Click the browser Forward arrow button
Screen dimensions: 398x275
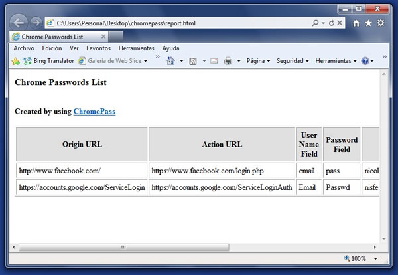click(x=36, y=23)
